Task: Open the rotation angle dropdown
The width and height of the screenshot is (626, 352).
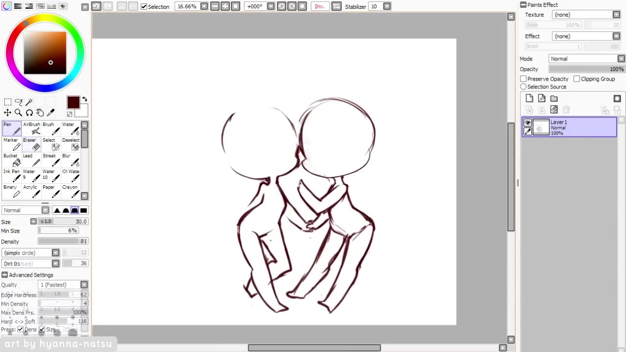Action: click(x=270, y=6)
